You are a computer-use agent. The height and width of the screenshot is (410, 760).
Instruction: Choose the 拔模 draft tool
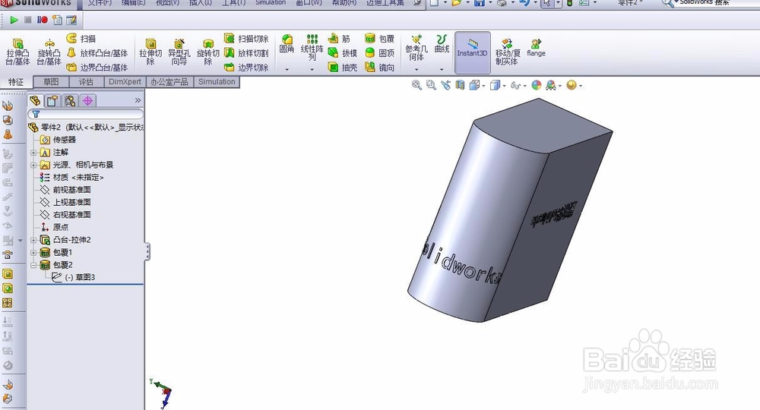click(x=342, y=52)
